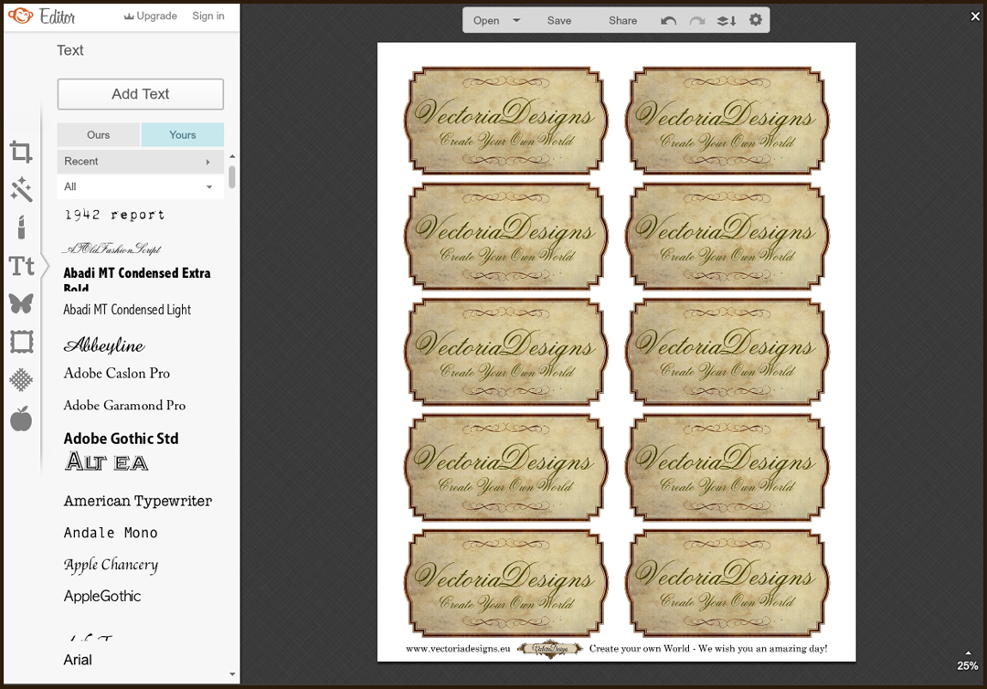
Task: Select the Crop basic edits tool
Action: point(21,152)
